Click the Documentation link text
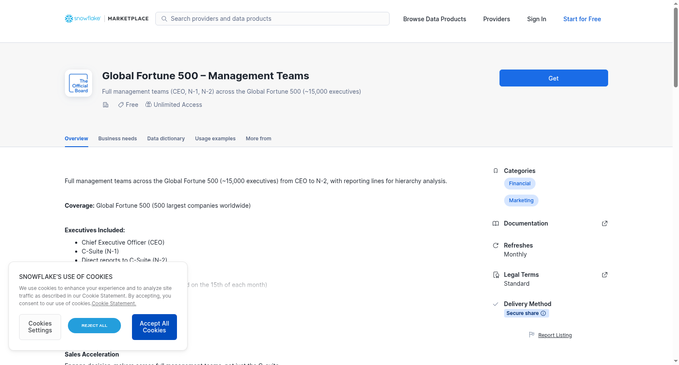Image resolution: width=679 pixels, height=365 pixels. (526, 223)
